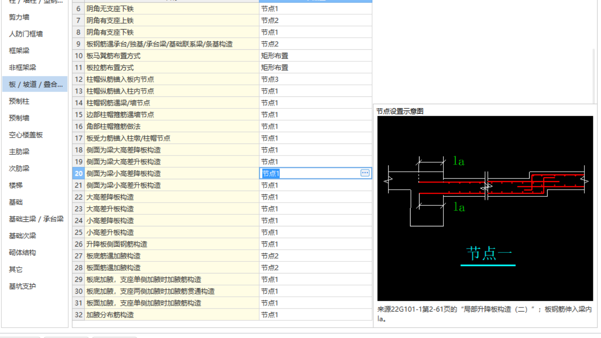Open 基础主梁 / 承台梁 category

pyautogui.click(x=36, y=219)
